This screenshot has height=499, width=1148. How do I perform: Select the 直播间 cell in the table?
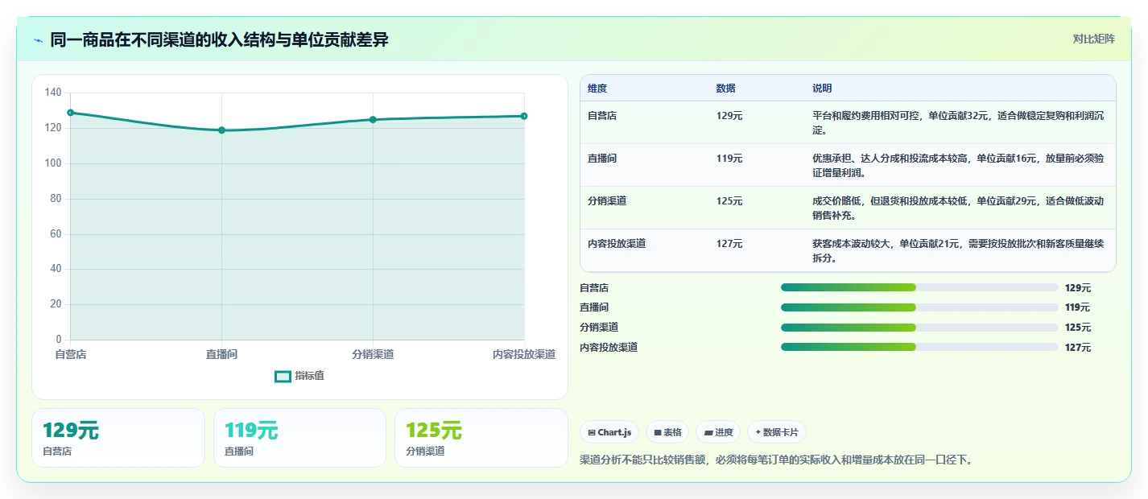tap(602, 159)
